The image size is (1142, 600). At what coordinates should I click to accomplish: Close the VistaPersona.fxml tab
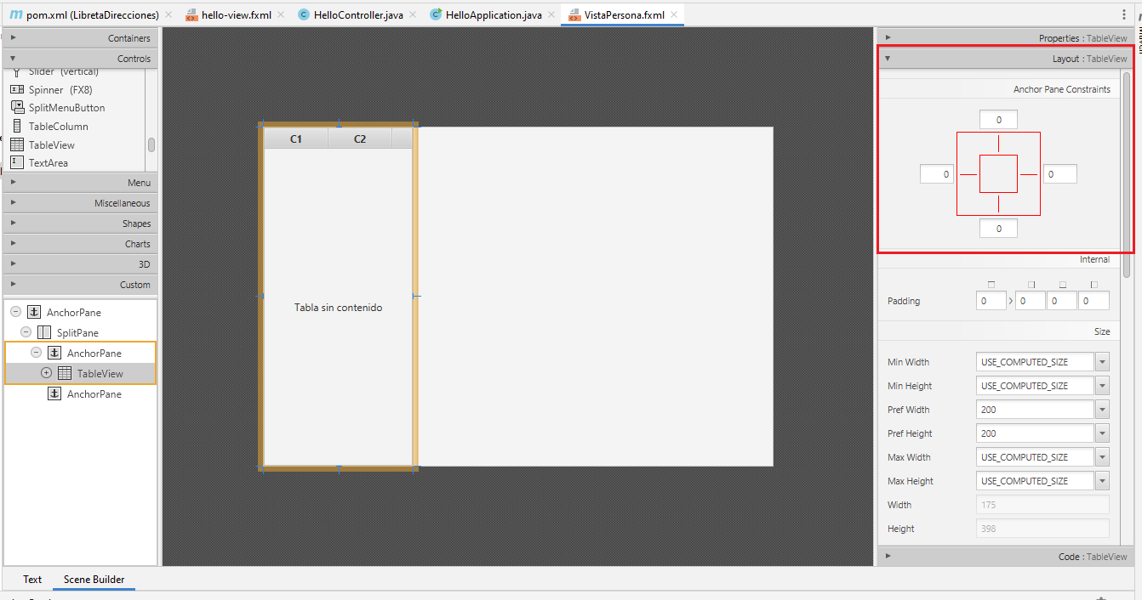click(x=675, y=15)
